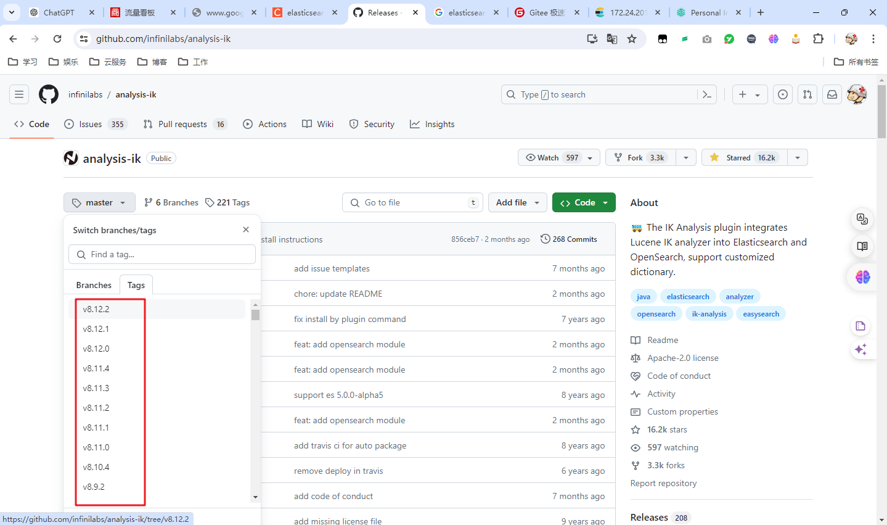
Task: Open the browser extensions puzzle icon
Action: 818,38
